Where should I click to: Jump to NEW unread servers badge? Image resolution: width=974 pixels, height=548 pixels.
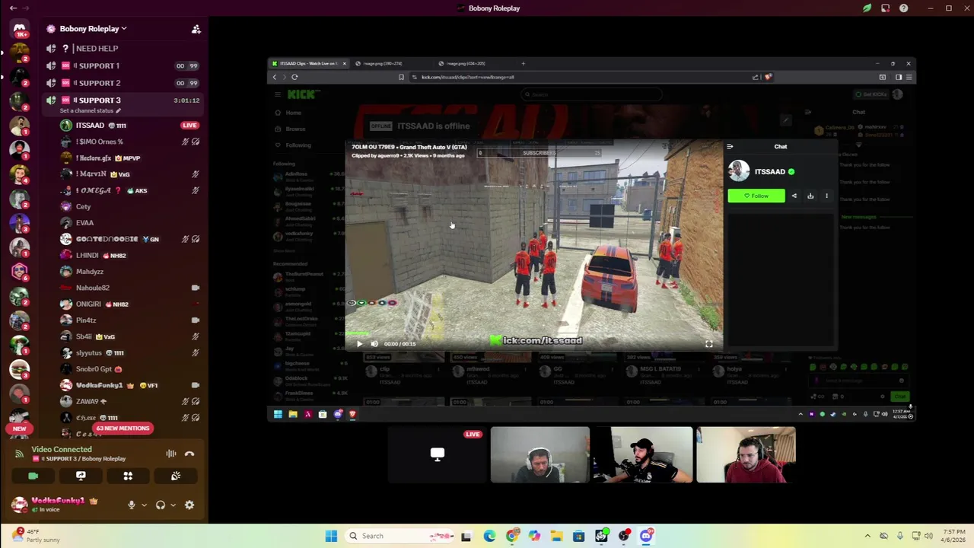(x=19, y=429)
